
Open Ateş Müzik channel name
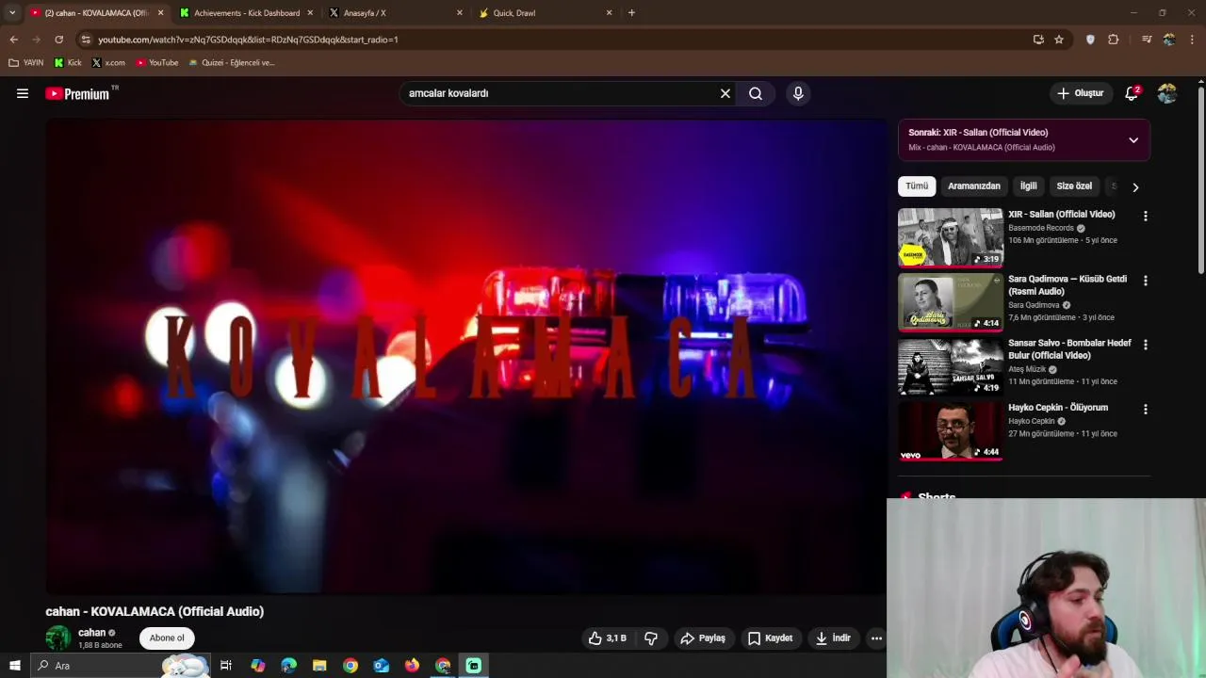click(1027, 369)
